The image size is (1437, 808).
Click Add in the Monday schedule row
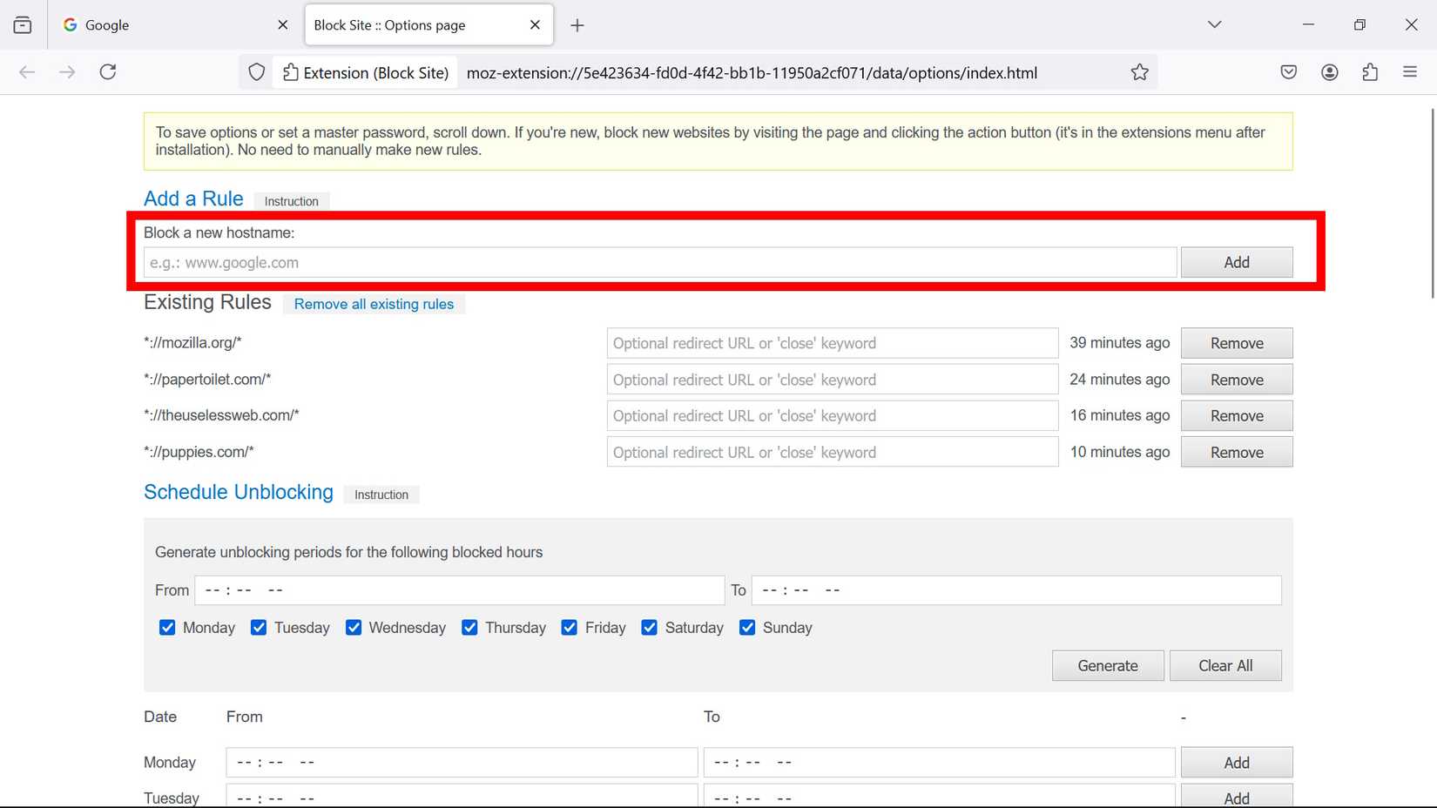click(1237, 762)
